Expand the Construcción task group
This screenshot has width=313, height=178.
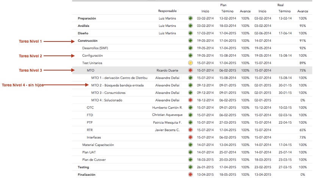coord(88,41)
